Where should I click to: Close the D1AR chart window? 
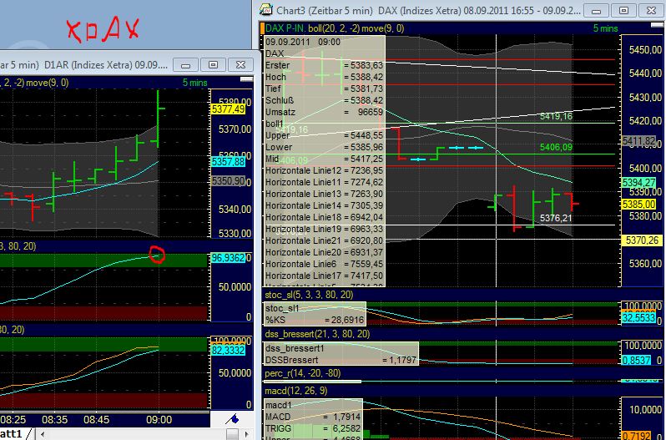240,65
